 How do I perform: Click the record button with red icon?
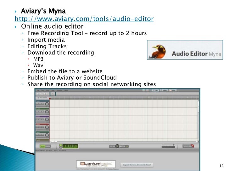[188, 146]
